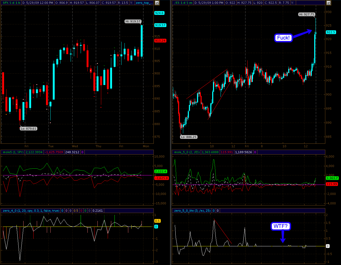Open the zero_5_0_lite study header label

click(192, 211)
